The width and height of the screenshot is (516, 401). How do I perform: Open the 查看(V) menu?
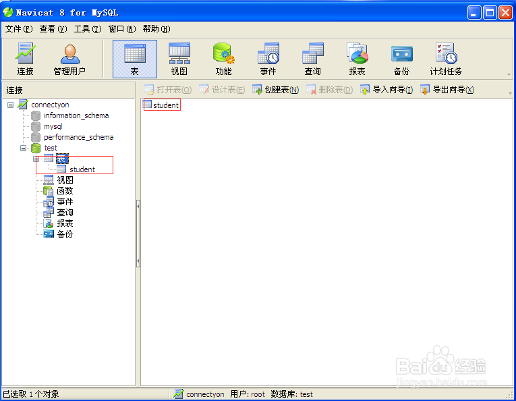coord(53,29)
